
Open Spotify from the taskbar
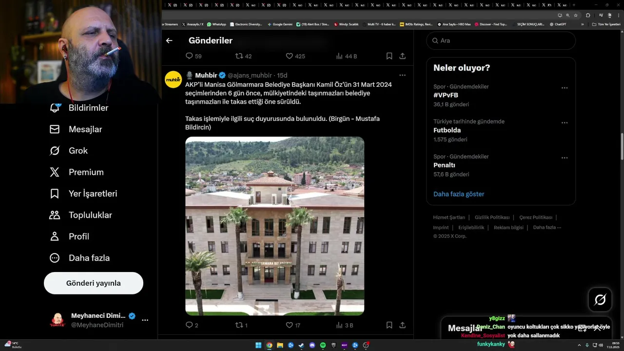point(323,345)
